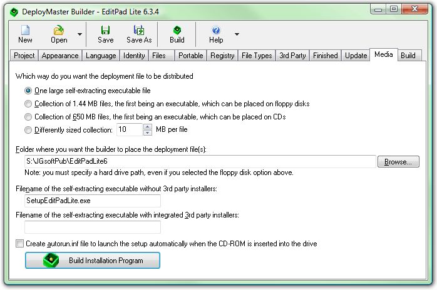Switch to the File Types tab
This screenshot has height=290, width=437.
click(257, 56)
